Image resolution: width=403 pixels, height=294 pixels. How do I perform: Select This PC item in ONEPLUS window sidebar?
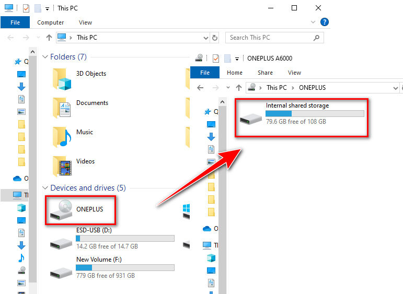click(210, 245)
